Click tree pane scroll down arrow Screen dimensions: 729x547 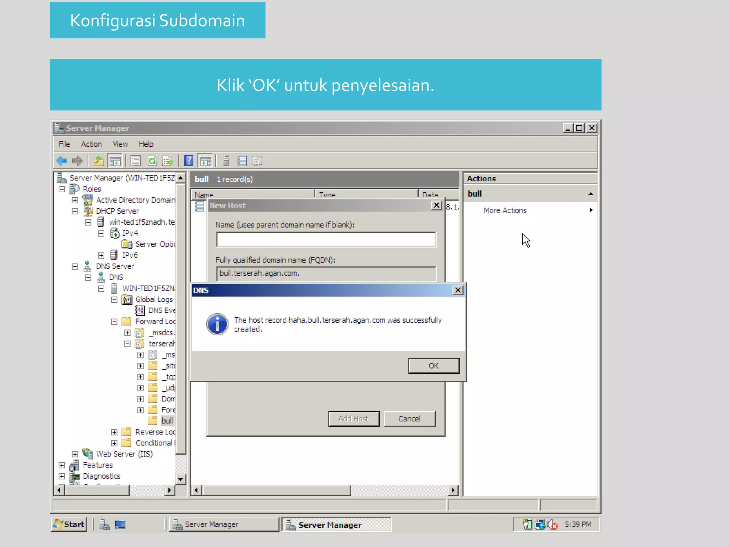(181, 479)
